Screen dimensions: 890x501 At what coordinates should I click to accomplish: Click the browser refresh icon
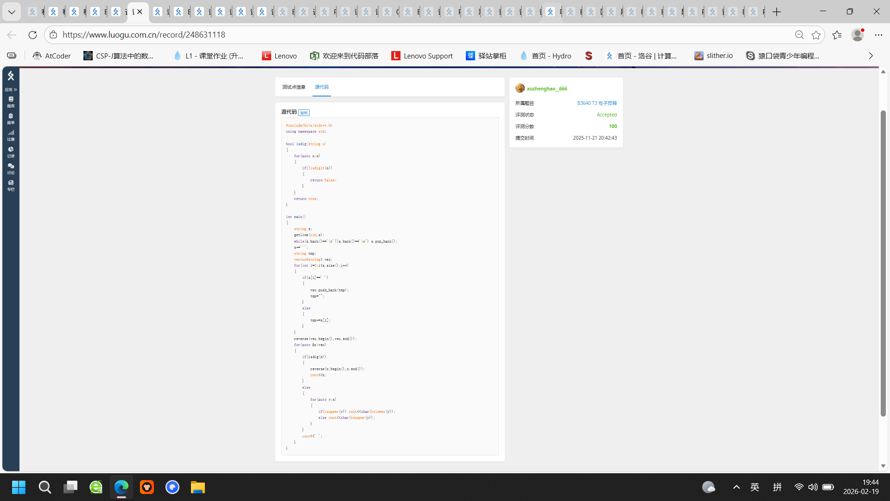32,35
